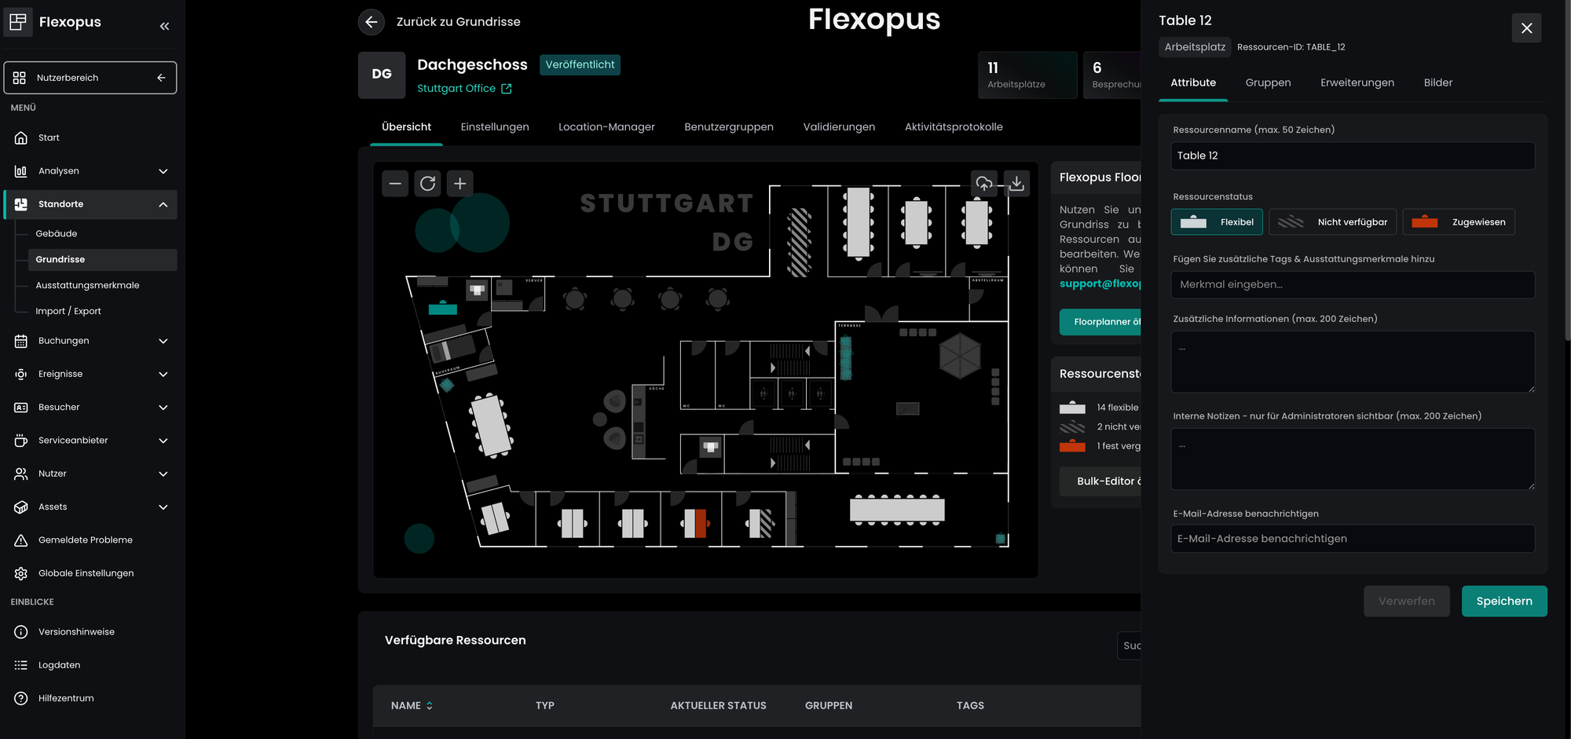1571x739 pixels.
Task: Open the Einstellungen tab
Action: [494, 127]
